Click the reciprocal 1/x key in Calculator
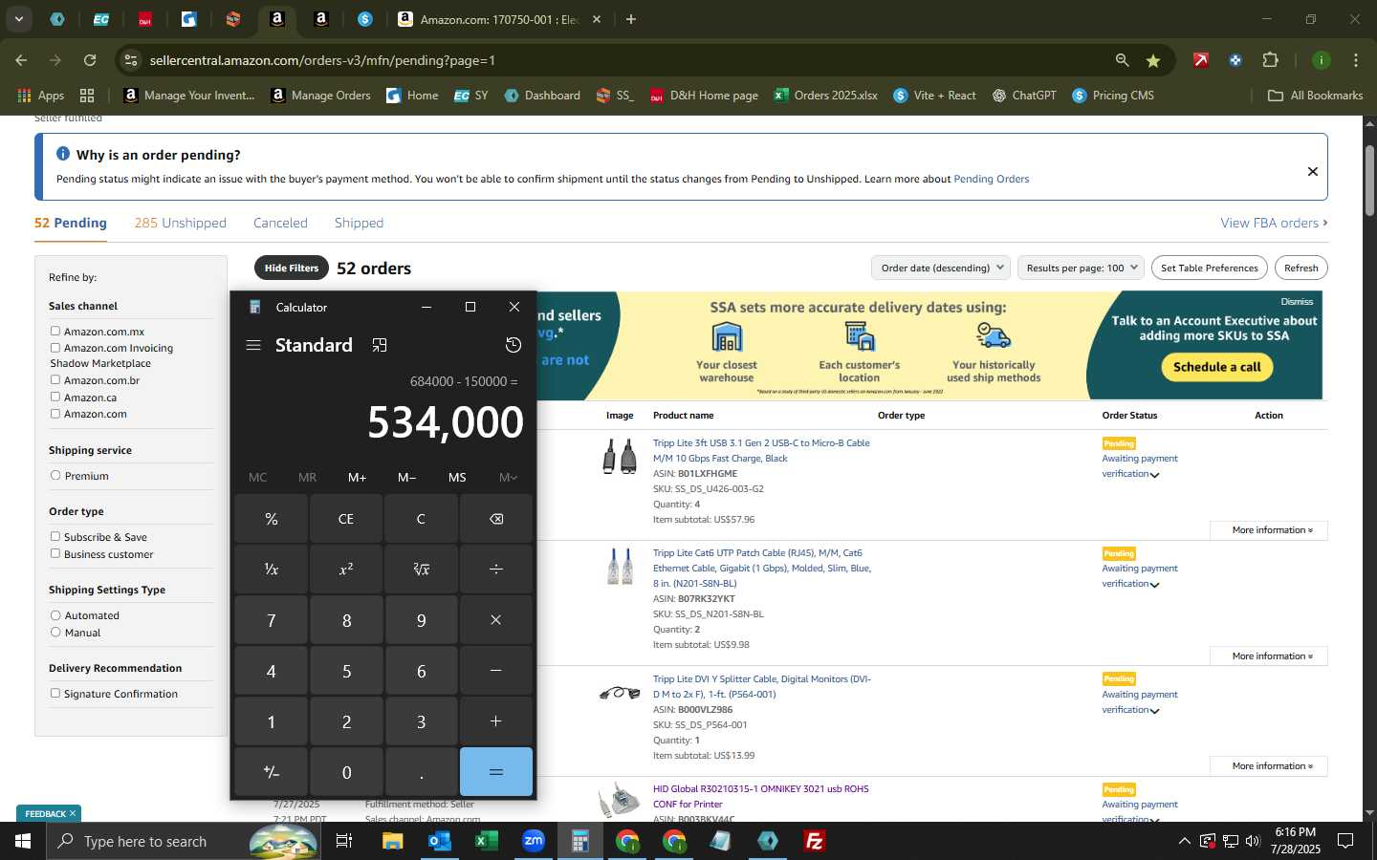This screenshot has width=1377, height=860. (272, 570)
